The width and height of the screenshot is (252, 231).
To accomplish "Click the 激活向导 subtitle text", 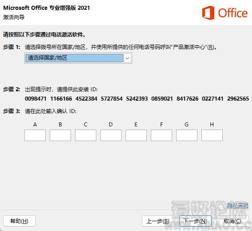I will [x=14, y=17].
